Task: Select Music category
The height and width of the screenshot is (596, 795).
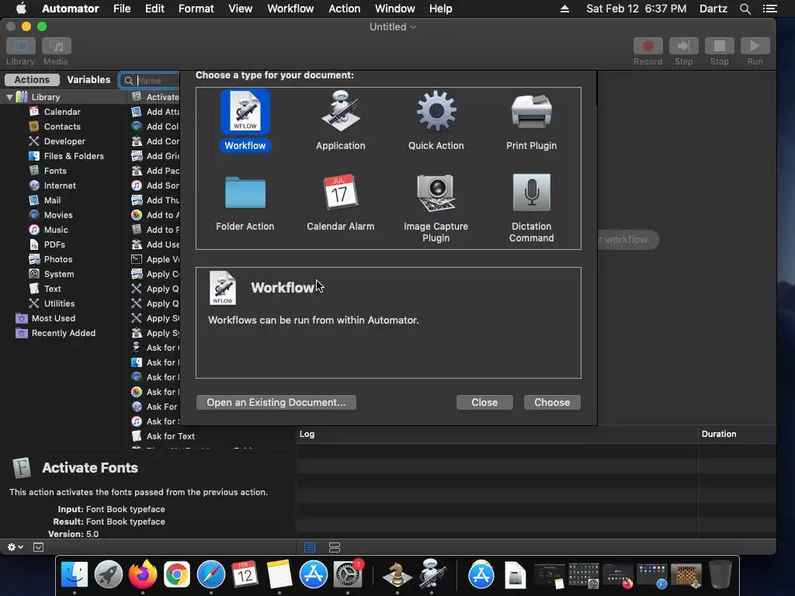Action: click(56, 229)
